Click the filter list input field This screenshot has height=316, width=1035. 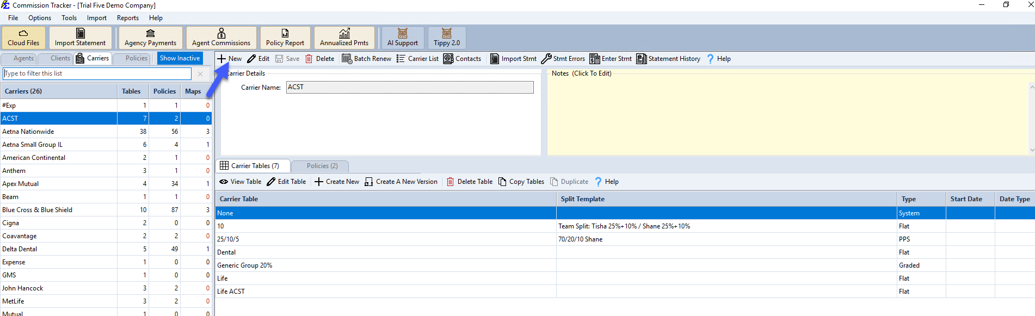point(97,73)
